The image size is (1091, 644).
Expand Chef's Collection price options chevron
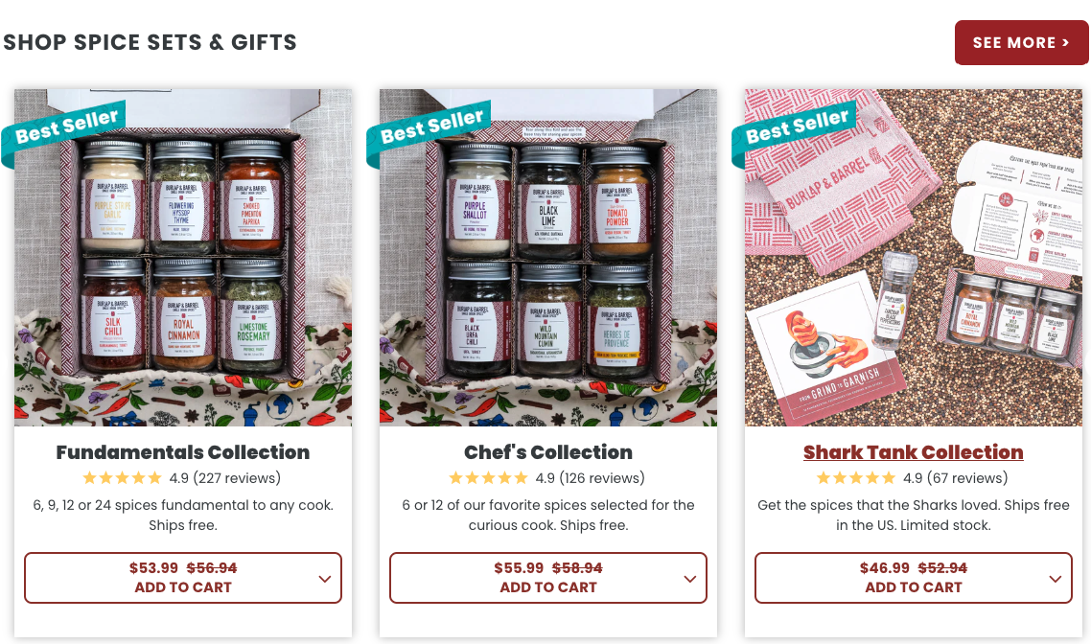click(690, 579)
